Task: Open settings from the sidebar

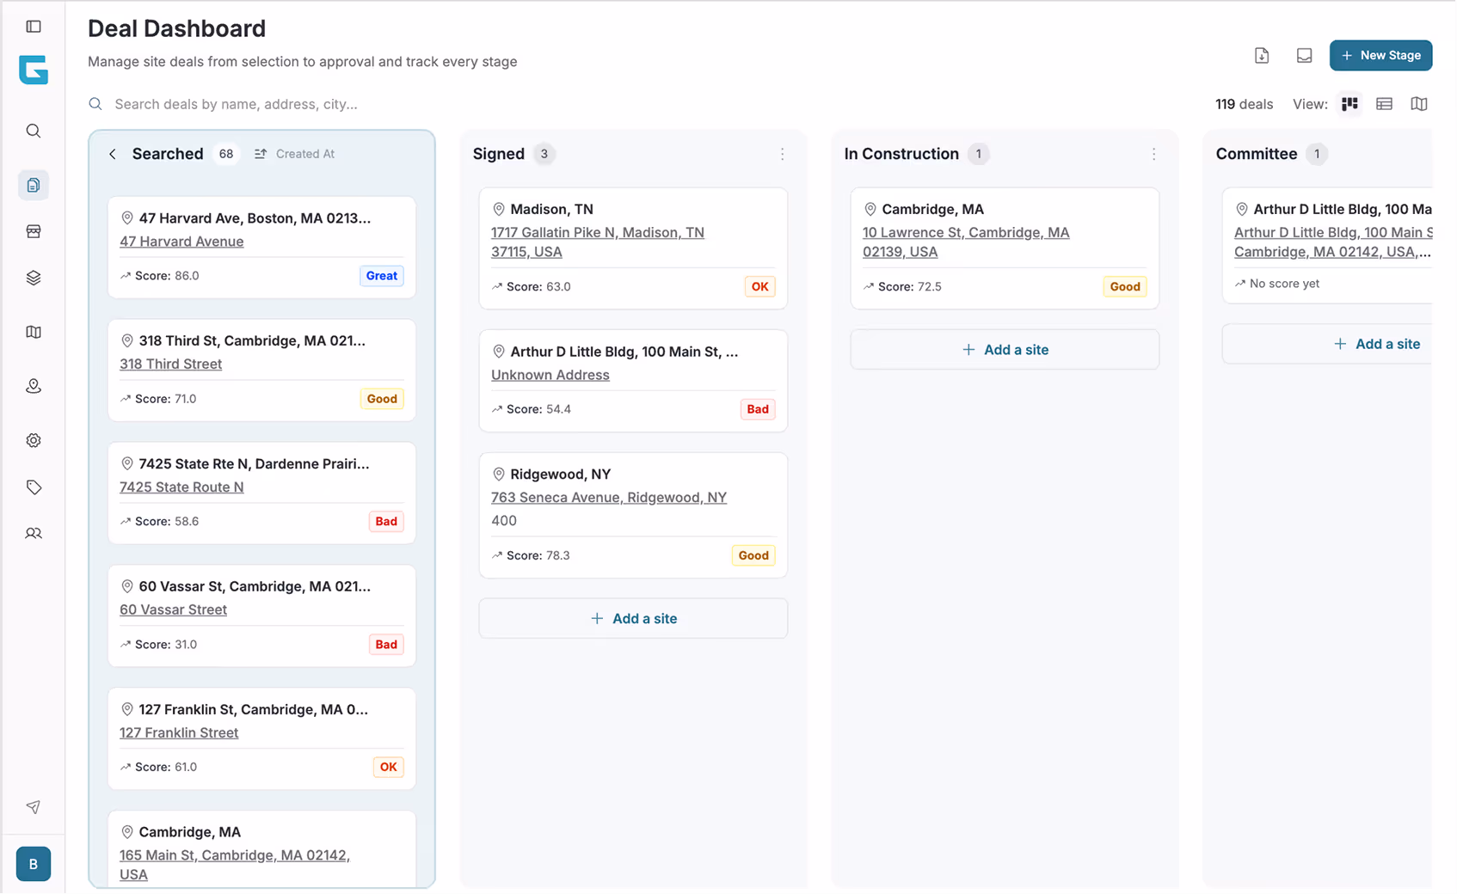Action: point(34,439)
